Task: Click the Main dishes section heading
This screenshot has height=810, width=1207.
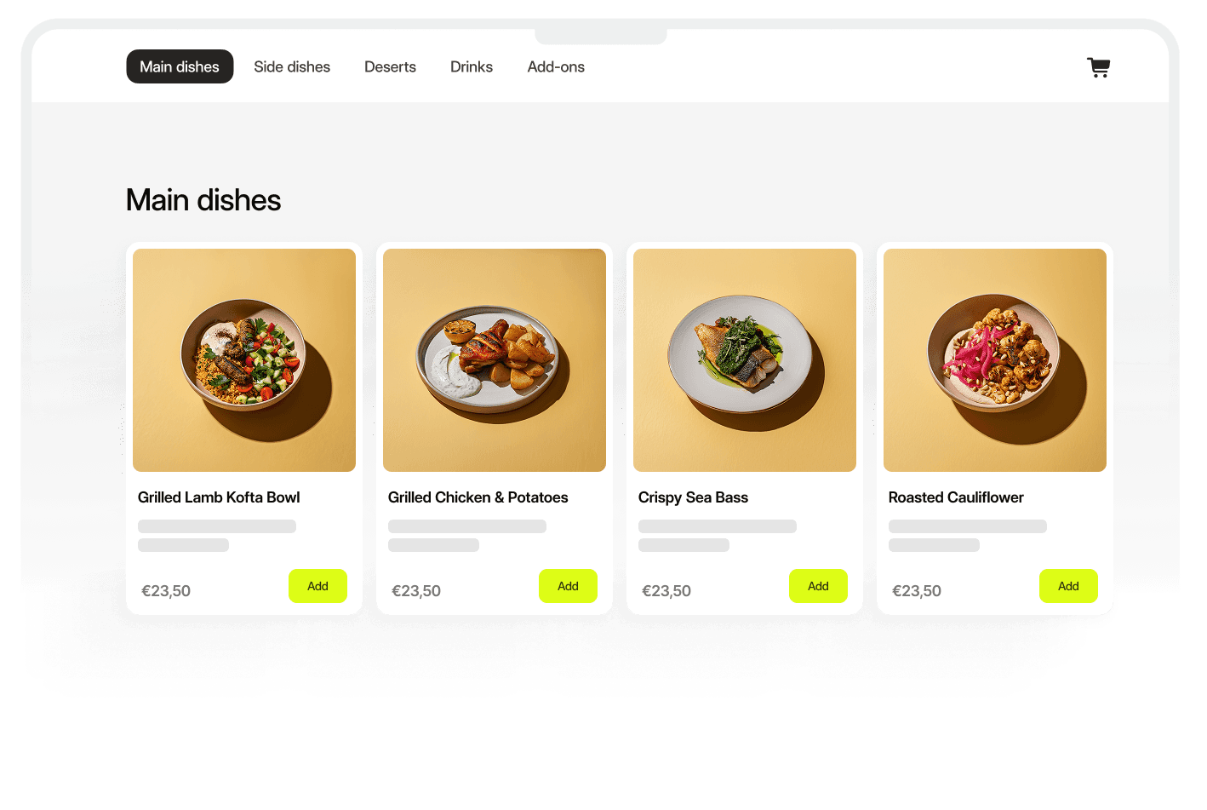Action: [x=203, y=200]
